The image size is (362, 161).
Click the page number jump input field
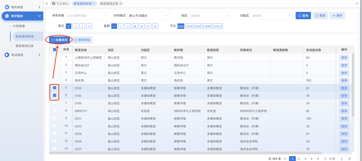pyautogui.click(x=341, y=159)
